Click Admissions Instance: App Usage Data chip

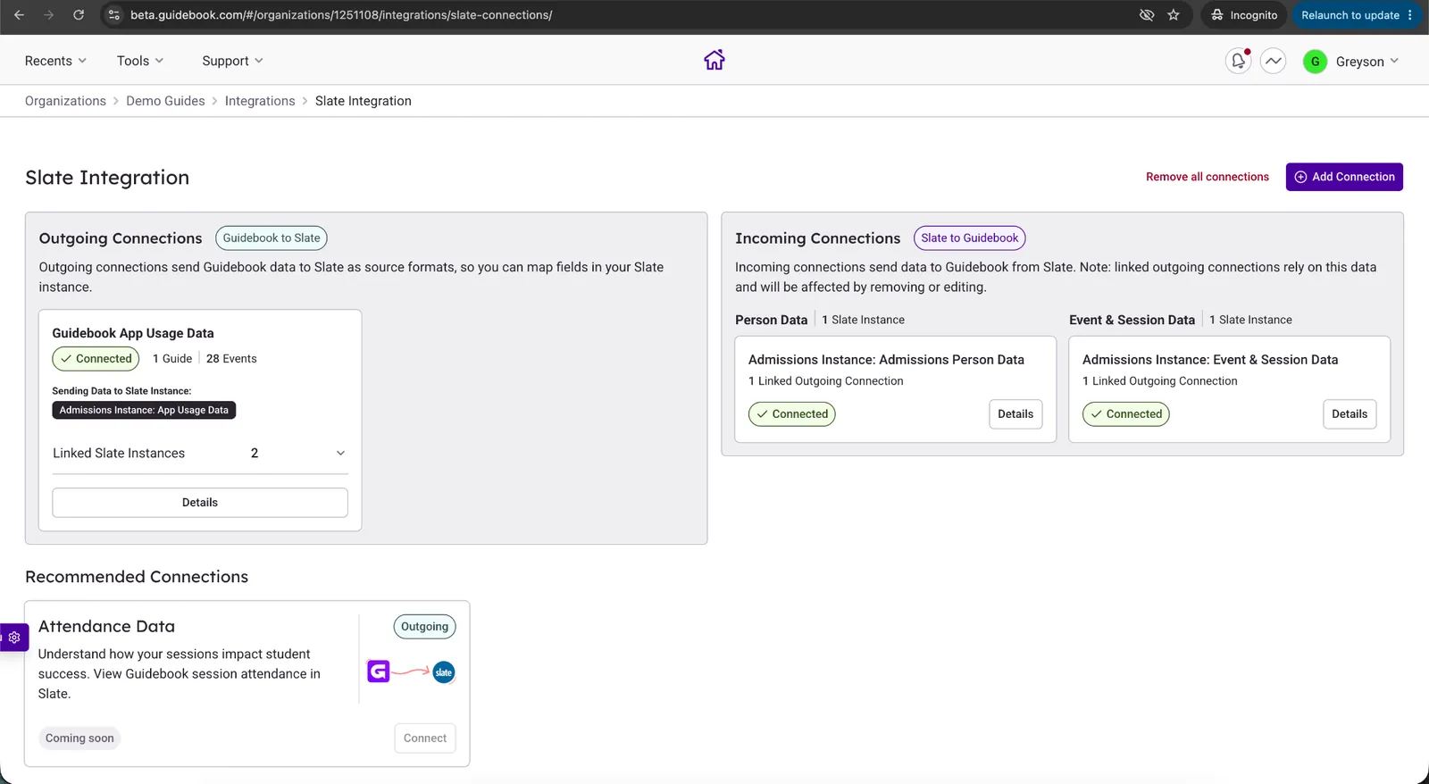point(144,410)
